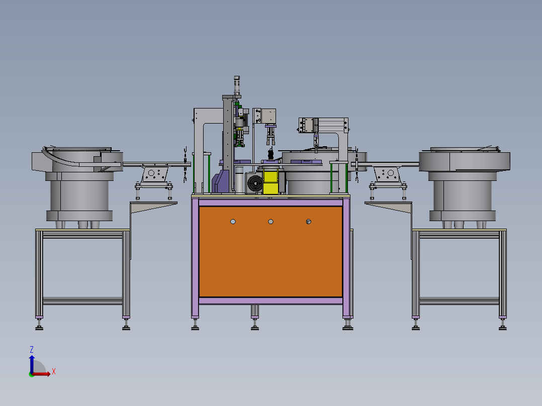The width and height of the screenshot is (542, 406).
Task: Pick the middle hole on the orange panel
Action: 270,222
